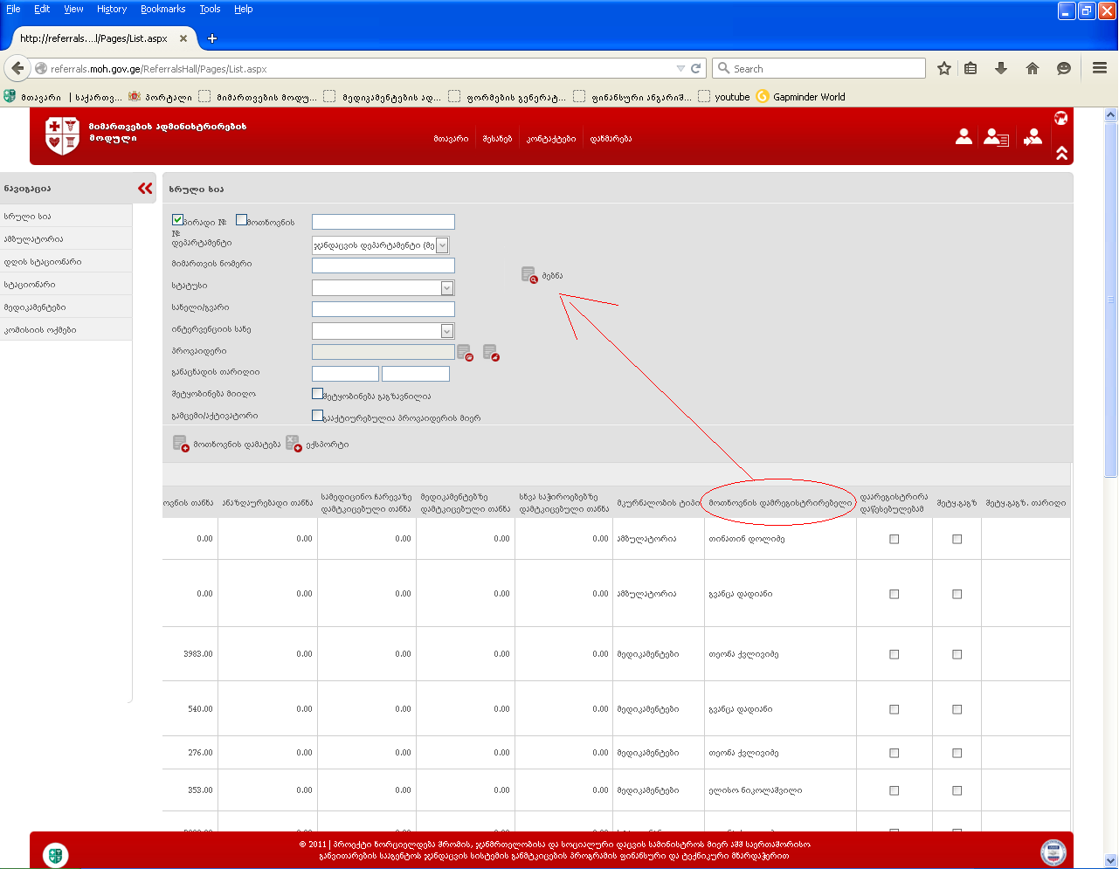1119x869 pixels.
Task: Click the მოთხოვნის დამატება add request icon
Action: pyautogui.click(x=181, y=444)
